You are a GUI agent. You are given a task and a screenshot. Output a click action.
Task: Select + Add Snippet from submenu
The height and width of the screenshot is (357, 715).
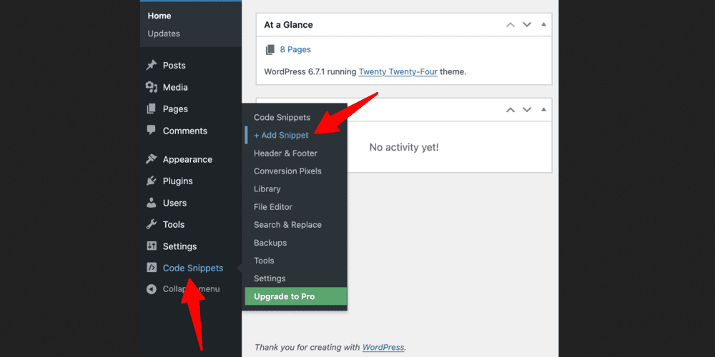(281, 135)
